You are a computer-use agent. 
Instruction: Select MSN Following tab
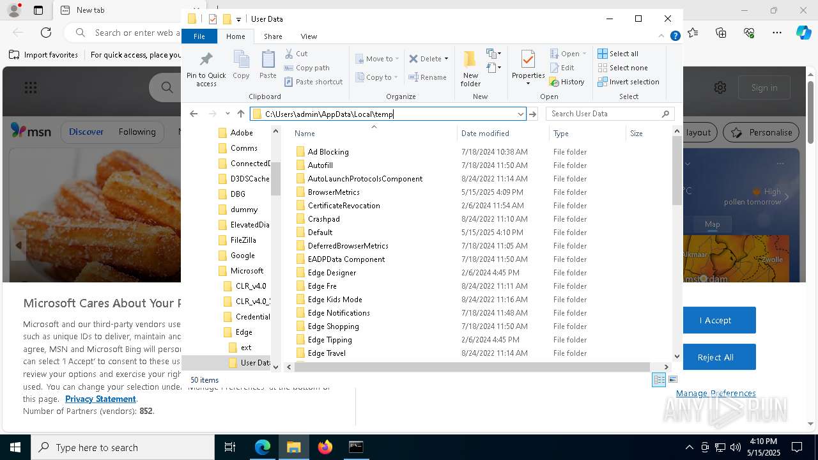tap(137, 132)
